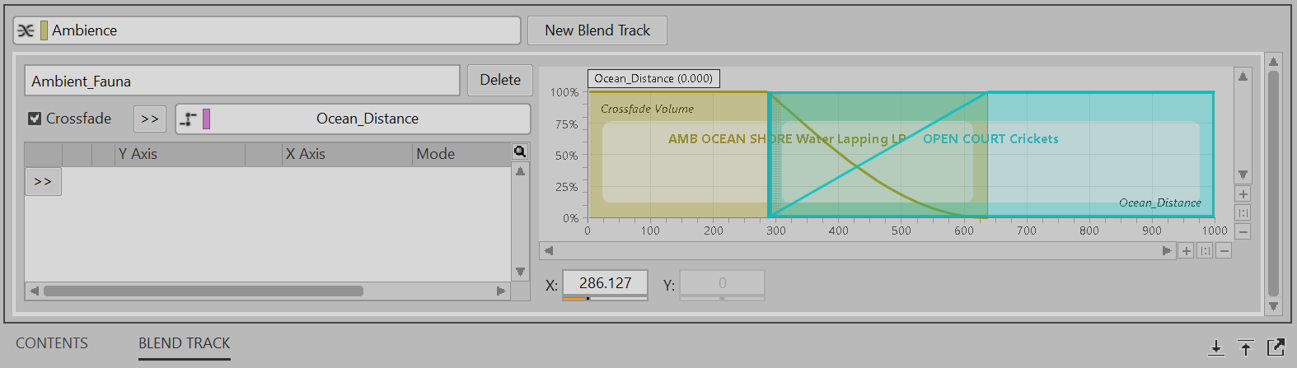Click the X value slider field

tap(605, 283)
